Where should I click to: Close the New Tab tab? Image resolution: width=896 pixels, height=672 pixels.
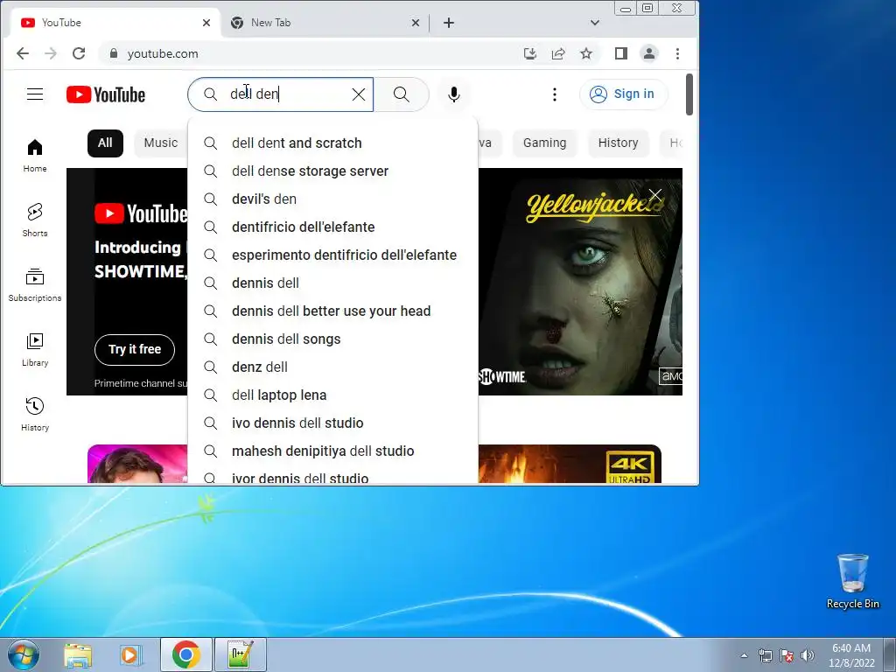tap(416, 23)
